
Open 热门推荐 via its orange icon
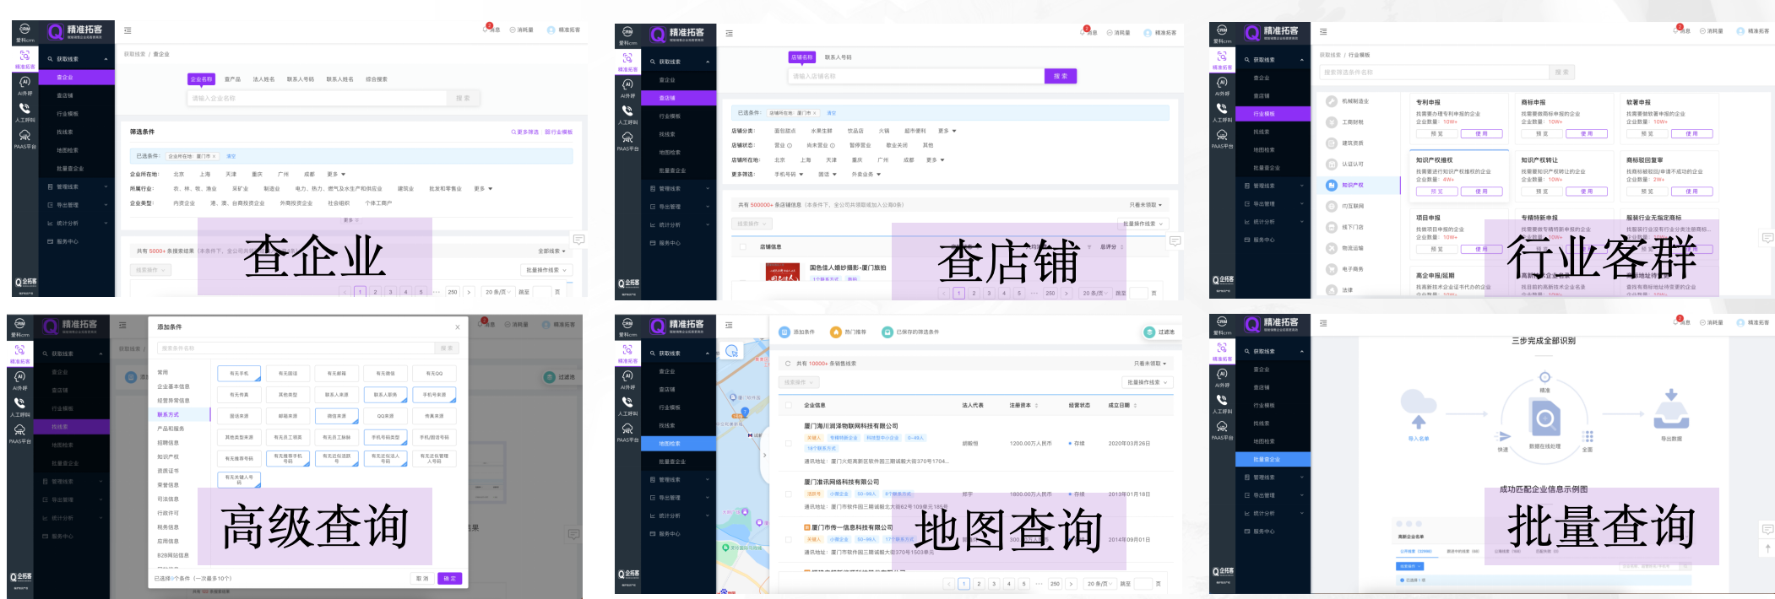(x=836, y=332)
